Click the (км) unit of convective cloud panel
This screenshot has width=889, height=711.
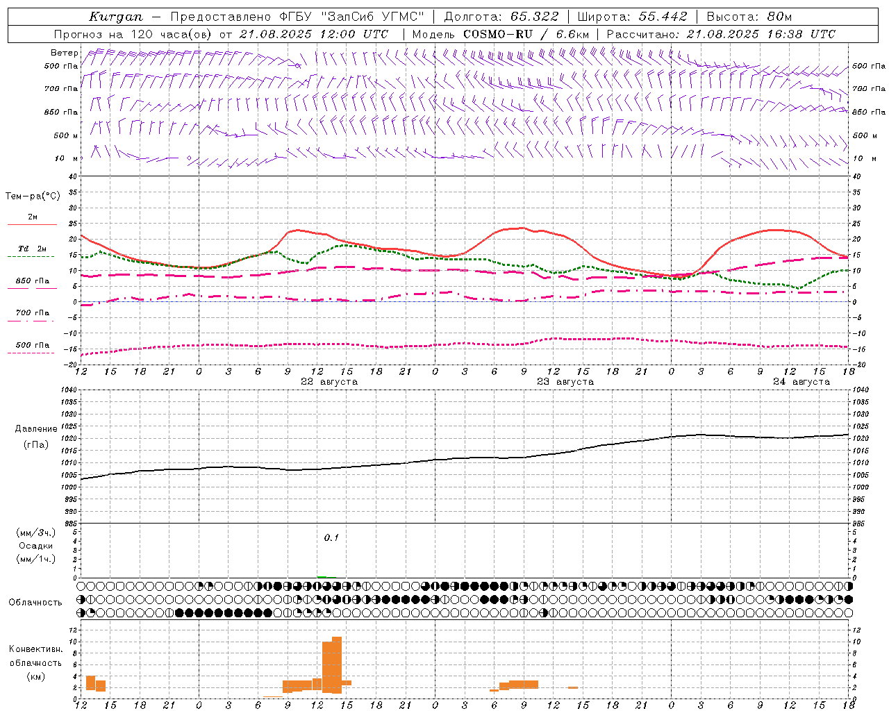35,676
